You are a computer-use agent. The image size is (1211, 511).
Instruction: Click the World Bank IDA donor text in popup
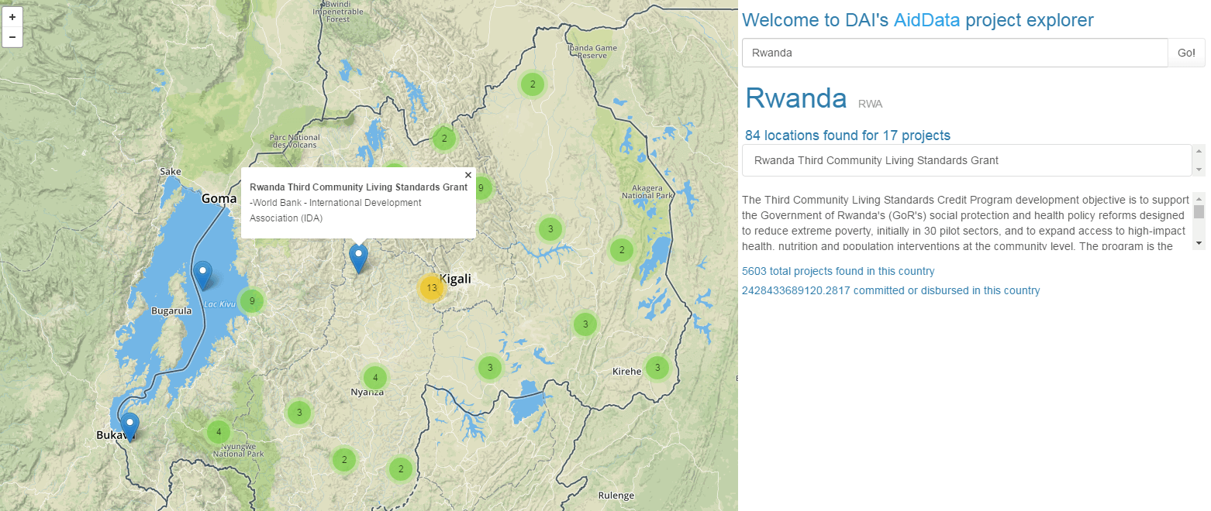tap(336, 210)
